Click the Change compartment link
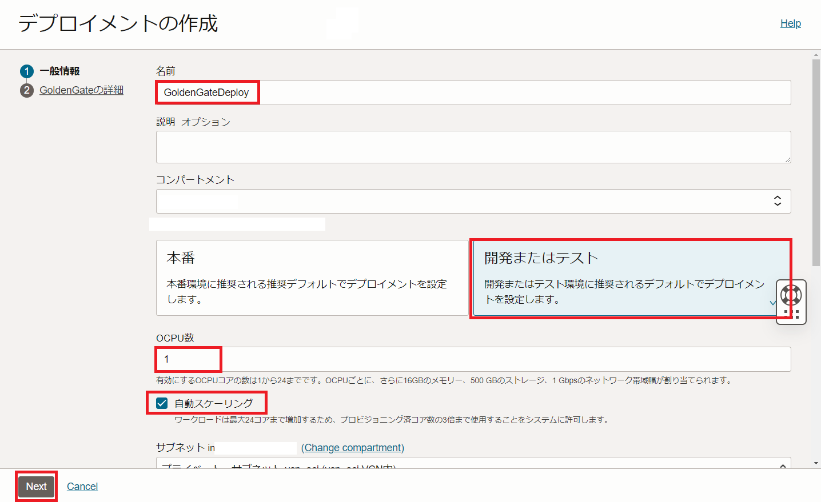 tap(352, 448)
